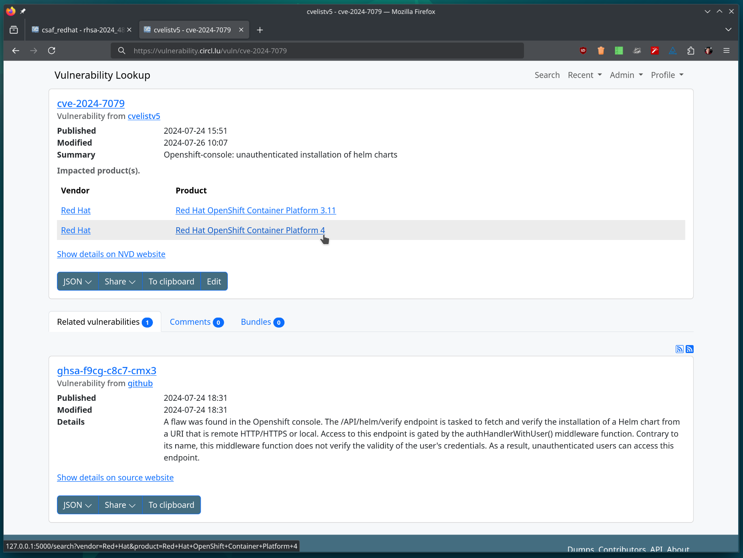Click the outlined RSS feed icon
This screenshot has width=743, height=558.
tap(679, 349)
